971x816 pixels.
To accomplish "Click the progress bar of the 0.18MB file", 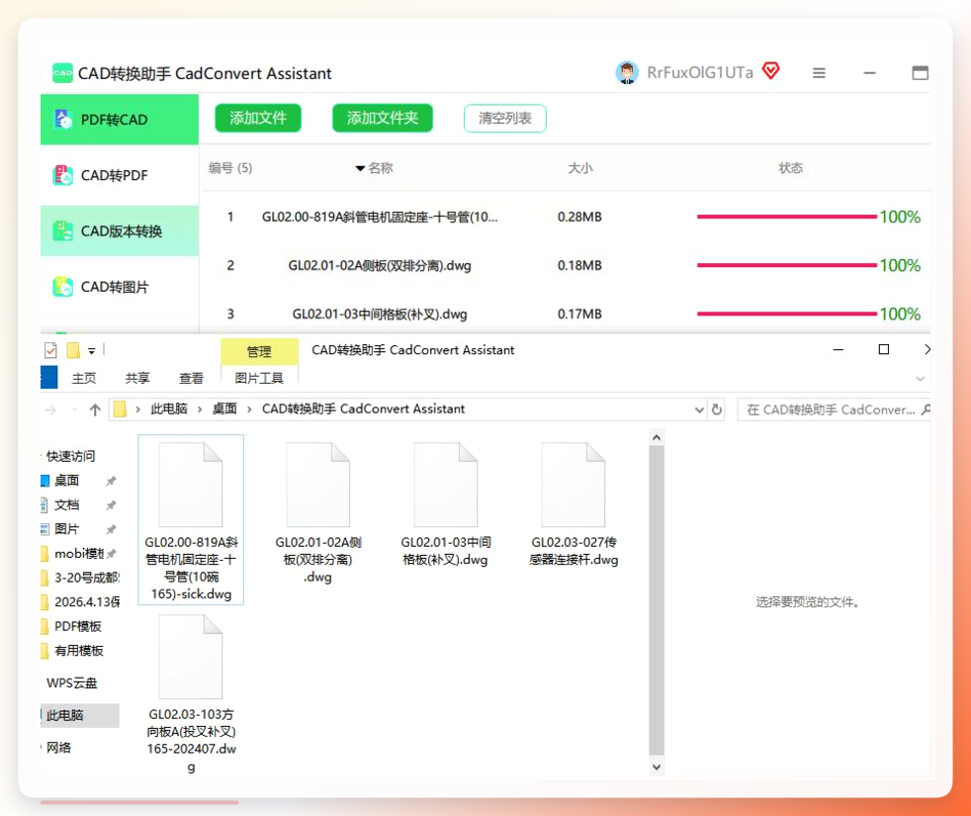I will click(x=786, y=265).
